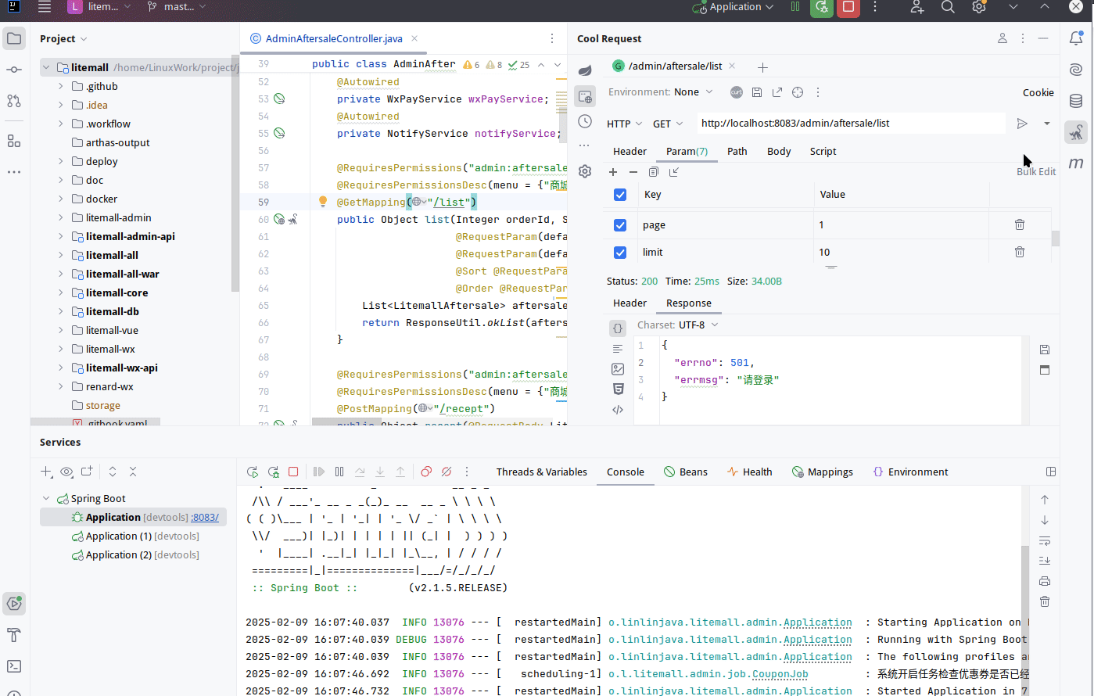Open the Cool Request history clock icon

(x=585, y=121)
